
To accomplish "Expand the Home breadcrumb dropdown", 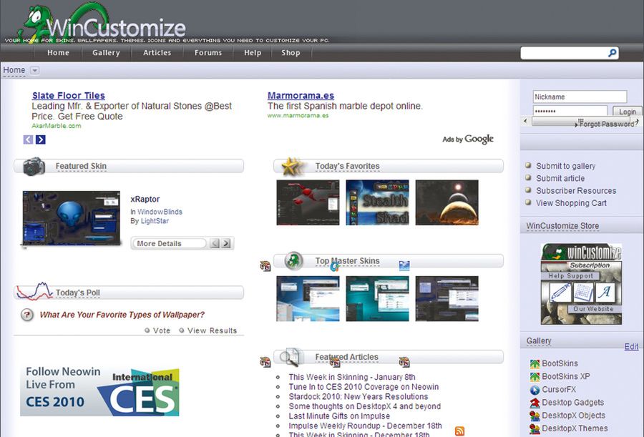I will pyautogui.click(x=35, y=70).
